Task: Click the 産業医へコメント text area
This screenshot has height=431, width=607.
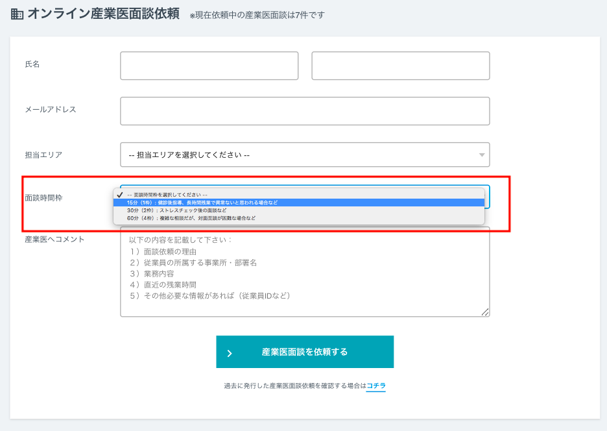Action: click(305, 272)
